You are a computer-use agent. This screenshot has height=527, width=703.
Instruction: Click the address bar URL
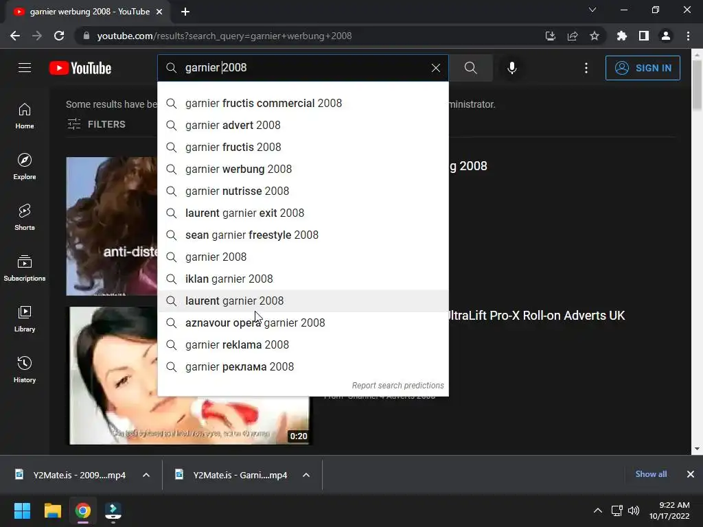[x=224, y=36]
